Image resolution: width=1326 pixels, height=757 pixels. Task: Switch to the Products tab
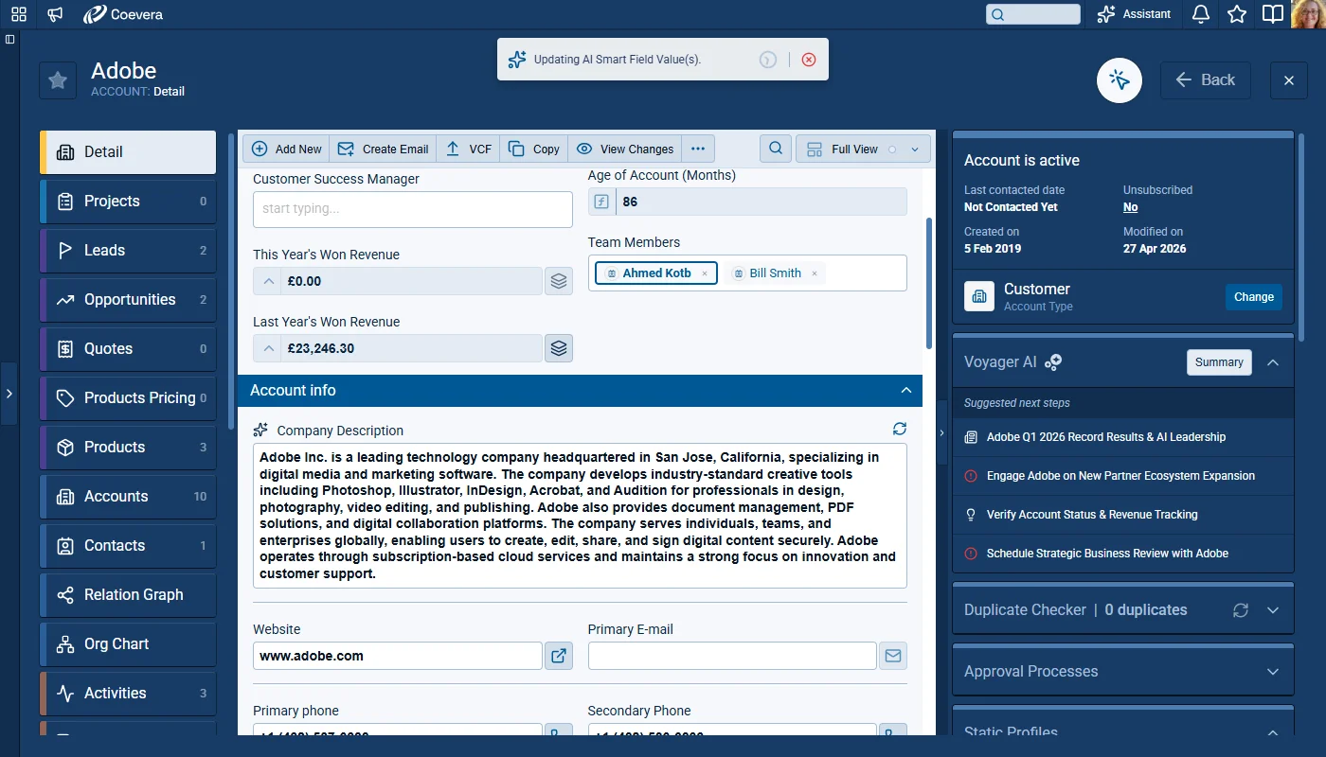[x=128, y=448]
